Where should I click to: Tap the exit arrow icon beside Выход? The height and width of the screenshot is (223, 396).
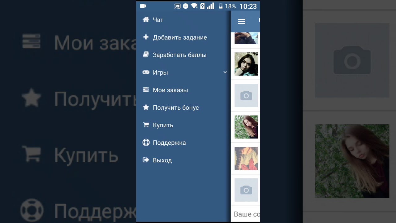pyautogui.click(x=146, y=160)
